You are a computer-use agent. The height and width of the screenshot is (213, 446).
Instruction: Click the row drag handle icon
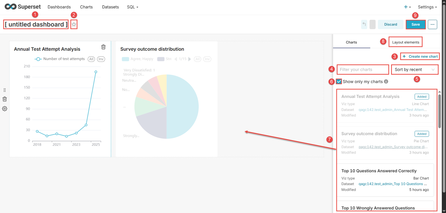coord(5,90)
